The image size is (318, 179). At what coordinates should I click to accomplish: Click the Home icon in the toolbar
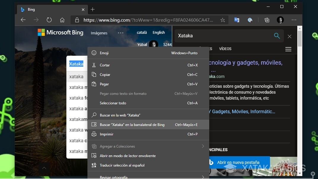tap(62, 20)
